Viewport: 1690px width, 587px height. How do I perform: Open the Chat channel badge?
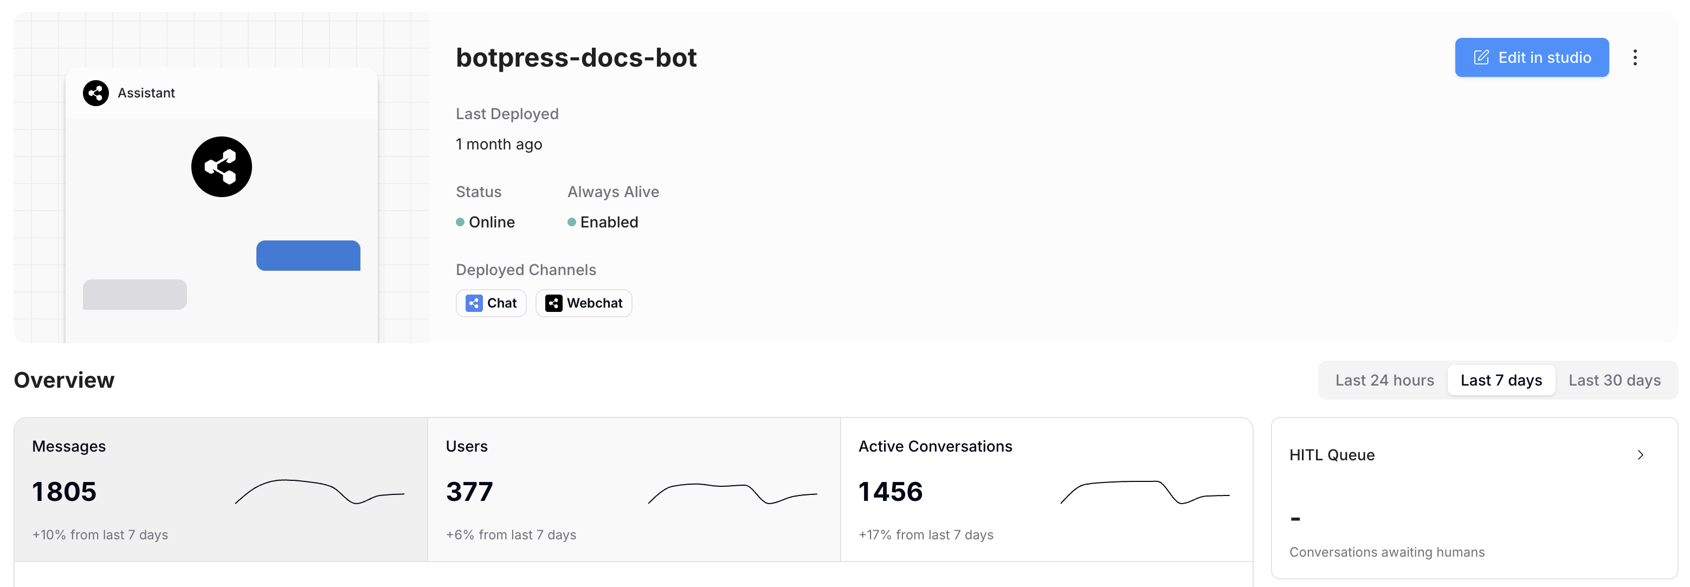pos(492,303)
